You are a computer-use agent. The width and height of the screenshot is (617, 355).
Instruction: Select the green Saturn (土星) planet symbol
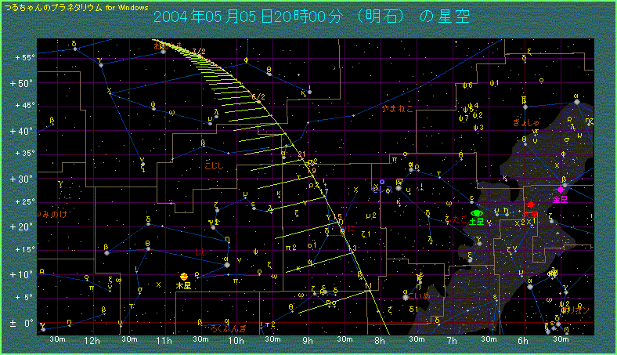478,213
